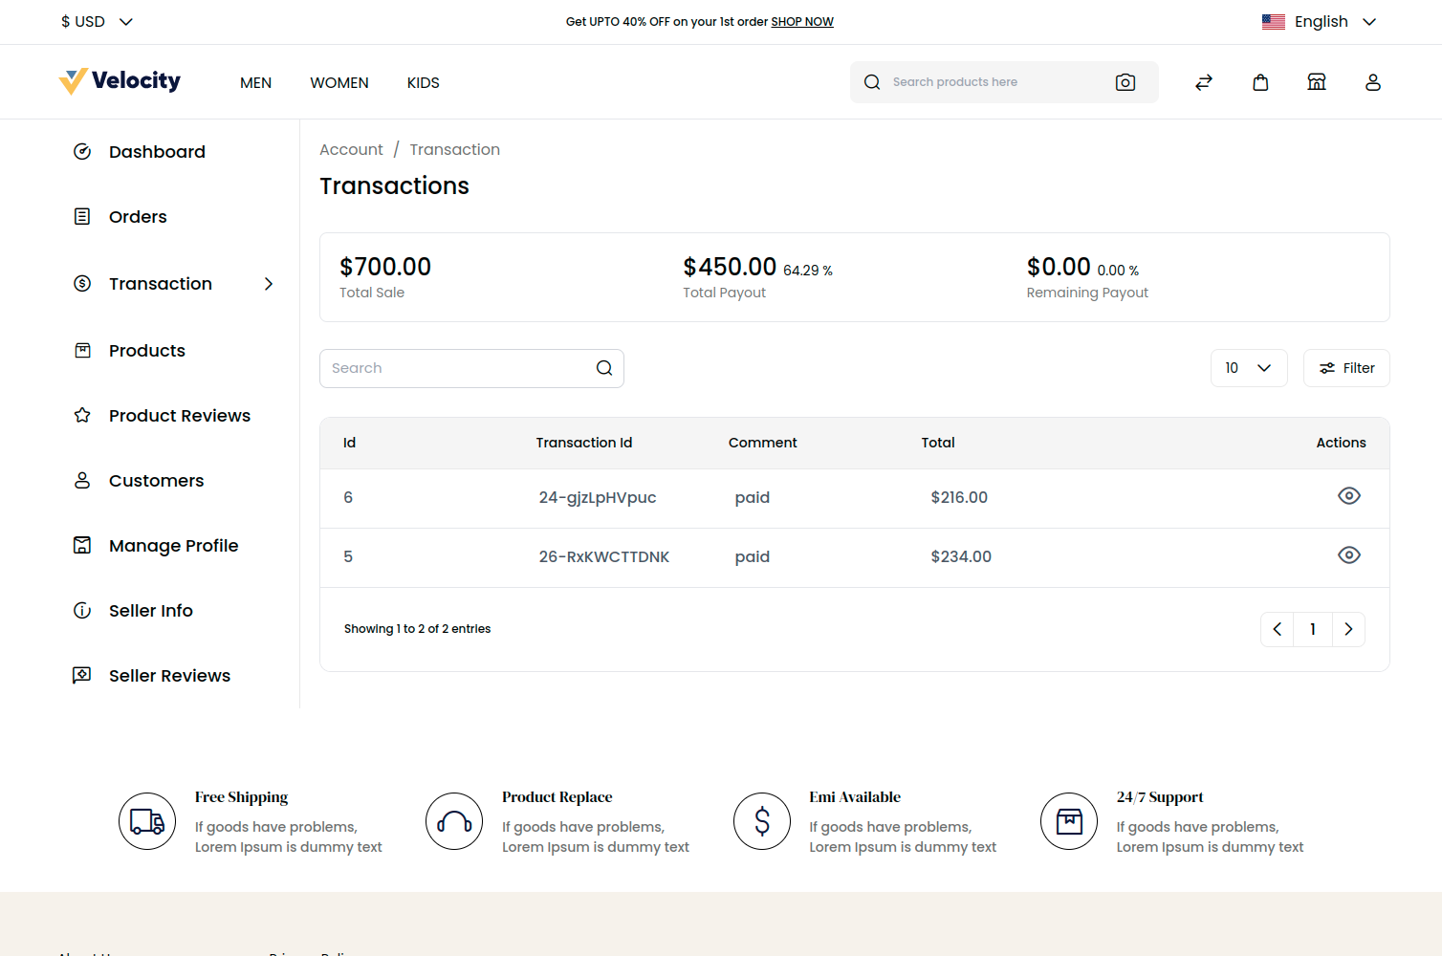This screenshot has height=956, width=1442.
Task: Click the Filter button
Action: click(x=1346, y=368)
